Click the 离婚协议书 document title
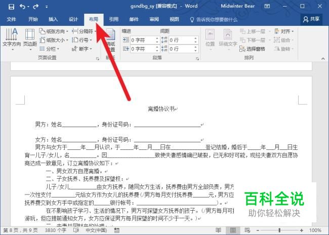Viewport: 329px width, 235px height. point(161,109)
